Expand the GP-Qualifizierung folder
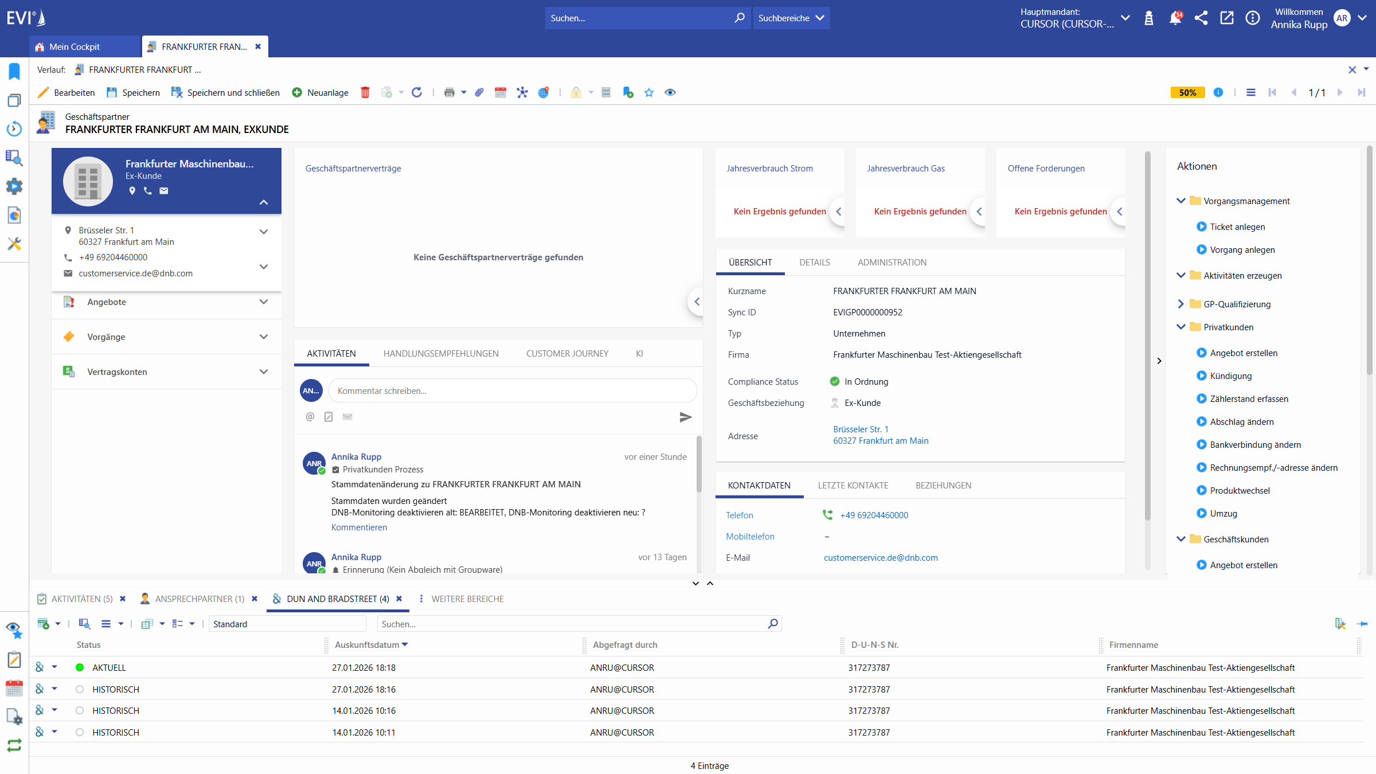1376x774 pixels. 1181,304
